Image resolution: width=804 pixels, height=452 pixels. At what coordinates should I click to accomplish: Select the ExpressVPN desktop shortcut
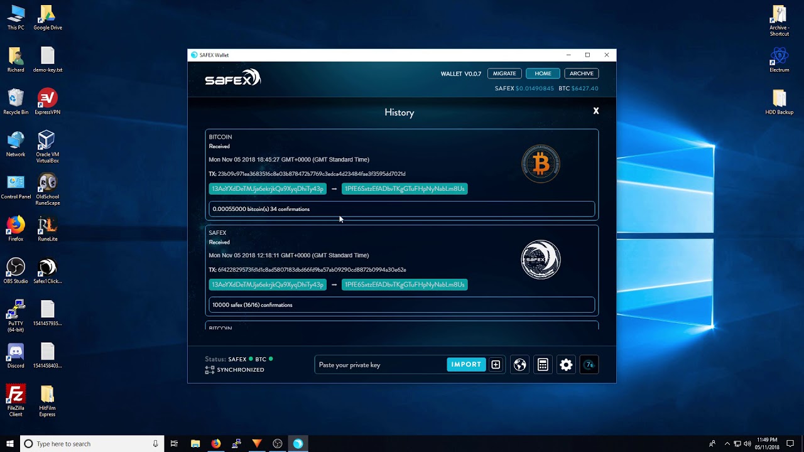48,102
